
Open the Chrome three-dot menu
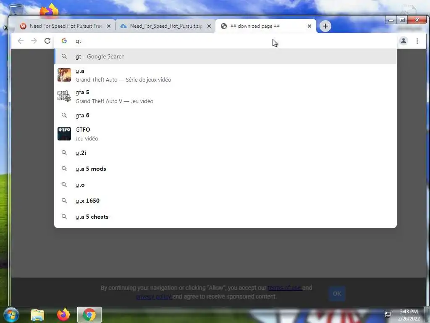(417, 41)
